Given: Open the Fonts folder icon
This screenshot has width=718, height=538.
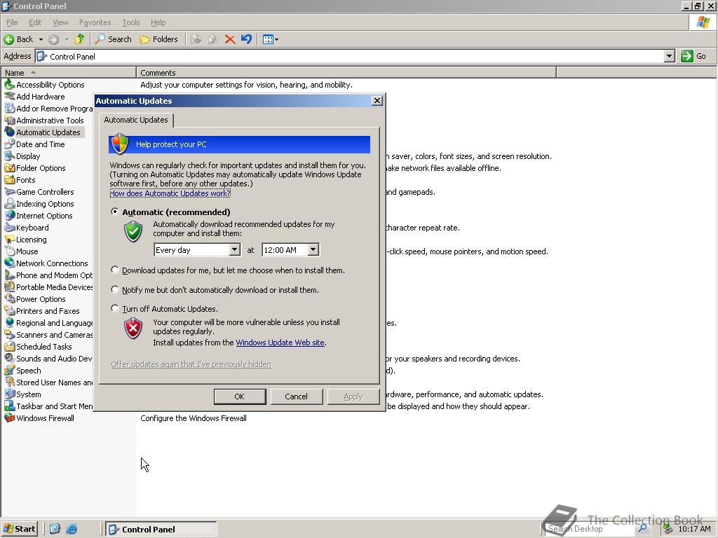Looking at the screenshot, I should [10, 180].
